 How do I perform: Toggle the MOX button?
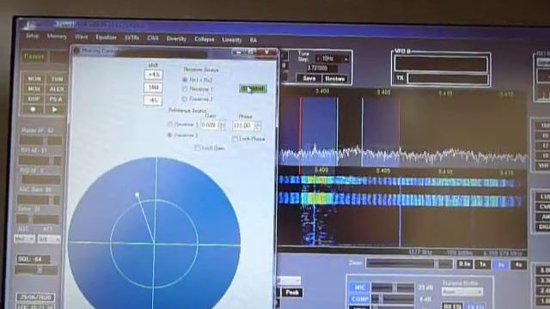point(34,89)
